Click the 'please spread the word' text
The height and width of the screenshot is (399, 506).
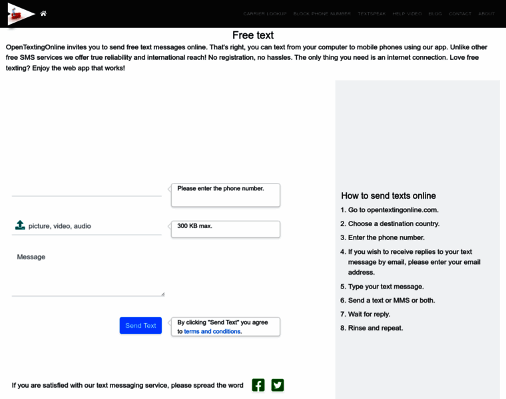[x=207, y=386]
